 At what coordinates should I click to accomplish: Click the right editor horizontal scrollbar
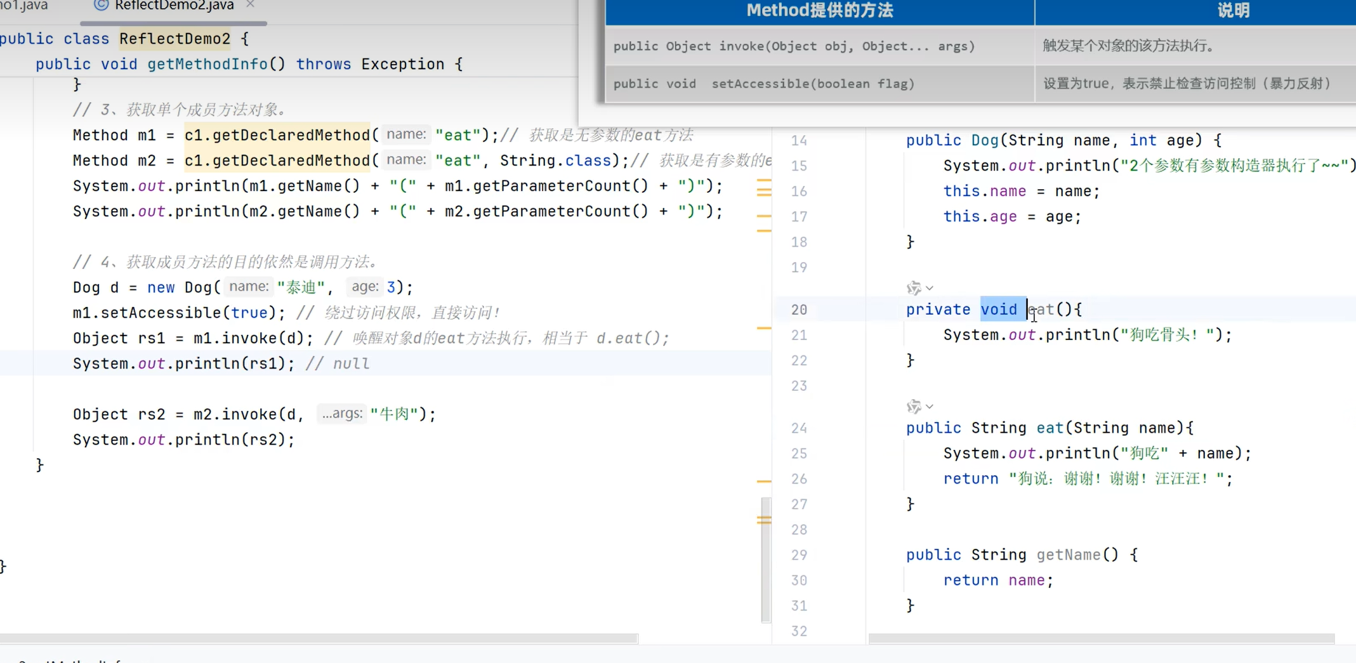[1102, 638]
